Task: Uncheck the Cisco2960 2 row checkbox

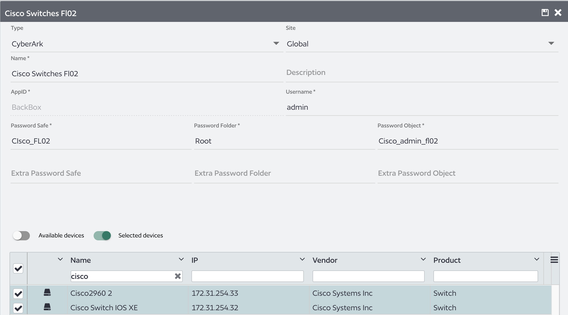Action: [18, 293]
